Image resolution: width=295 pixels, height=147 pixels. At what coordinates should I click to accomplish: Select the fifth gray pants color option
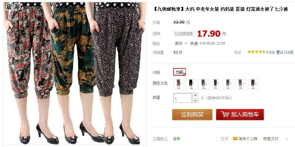(x=228, y=84)
